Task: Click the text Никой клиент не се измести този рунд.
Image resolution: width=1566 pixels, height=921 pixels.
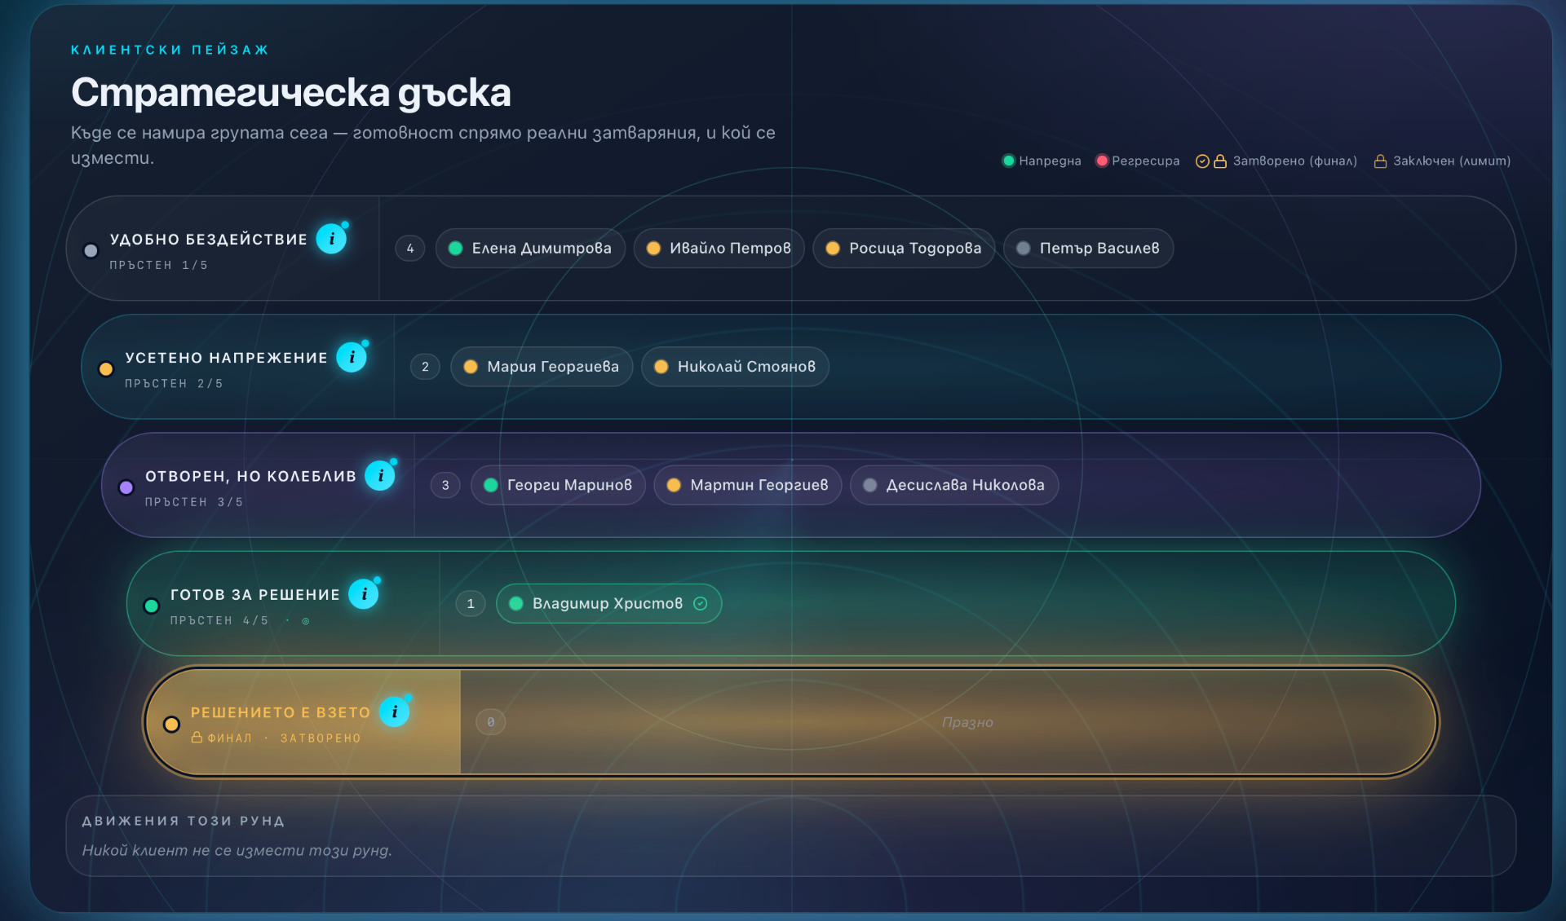Action: click(237, 850)
